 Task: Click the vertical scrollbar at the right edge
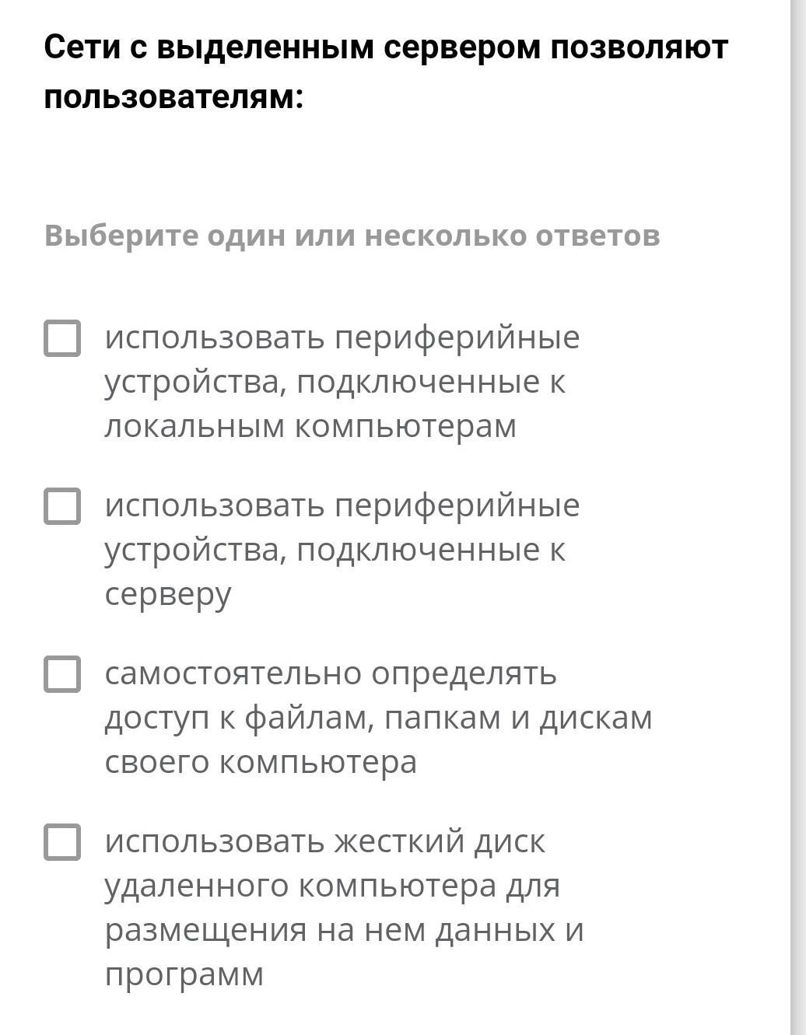(x=797, y=517)
